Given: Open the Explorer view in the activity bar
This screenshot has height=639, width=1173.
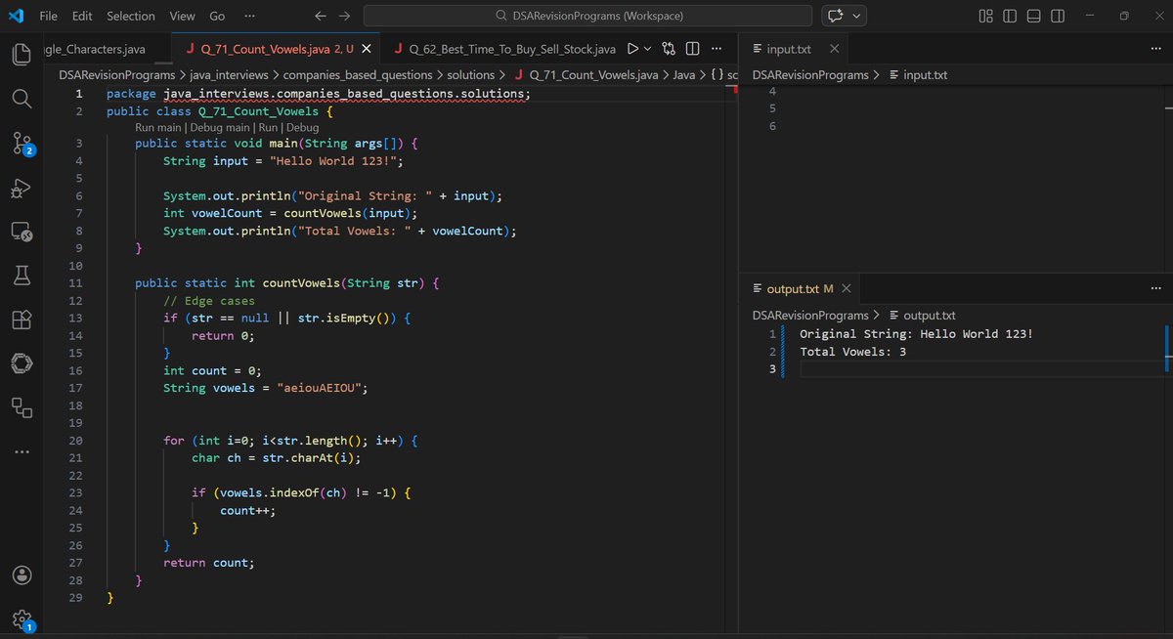Looking at the screenshot, I should coord(22,54).
